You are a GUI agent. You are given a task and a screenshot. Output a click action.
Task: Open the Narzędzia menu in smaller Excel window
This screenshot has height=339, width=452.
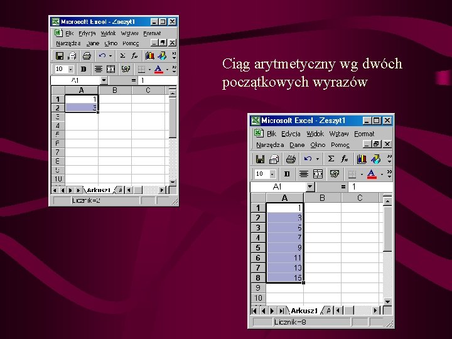click(x=68, y=43)
